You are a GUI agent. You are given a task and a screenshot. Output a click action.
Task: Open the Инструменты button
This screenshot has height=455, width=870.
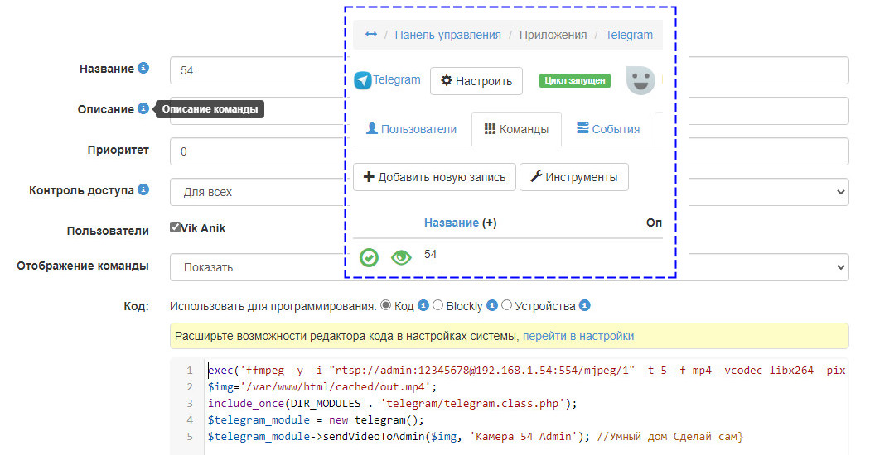point(574,177)
